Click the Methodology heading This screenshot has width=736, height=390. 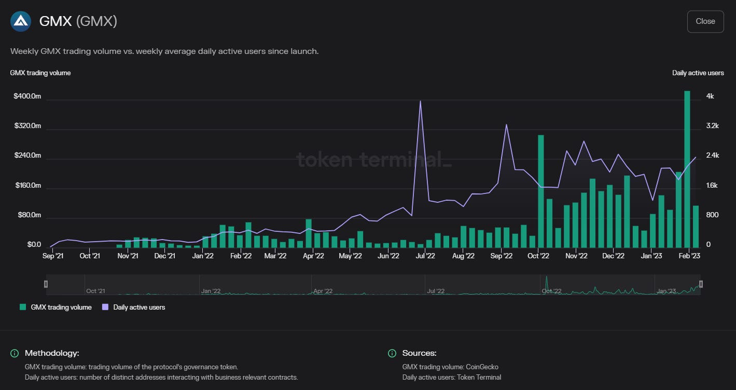coord(52,353)
